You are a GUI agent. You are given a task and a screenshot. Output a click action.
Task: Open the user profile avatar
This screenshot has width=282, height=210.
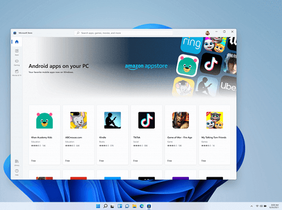pyautogui.click(x=208, y=33)
